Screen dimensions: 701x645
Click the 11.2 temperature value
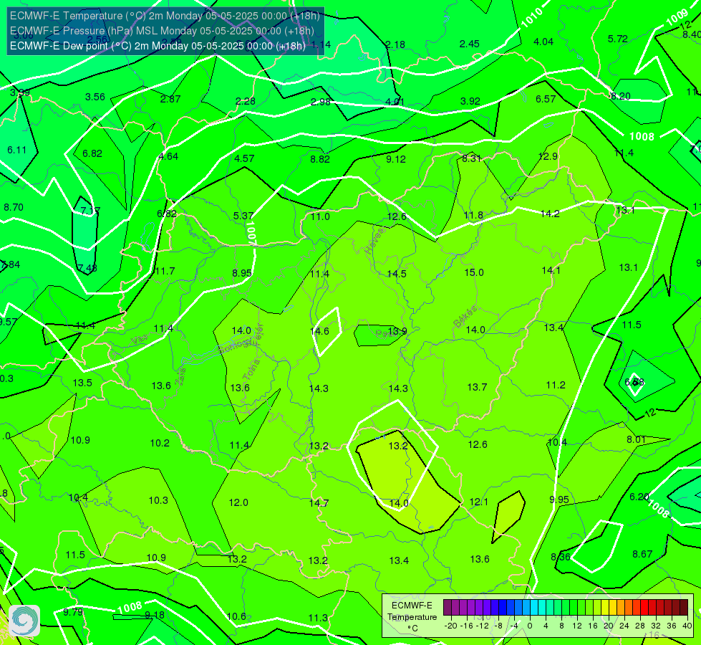point(556,385)
